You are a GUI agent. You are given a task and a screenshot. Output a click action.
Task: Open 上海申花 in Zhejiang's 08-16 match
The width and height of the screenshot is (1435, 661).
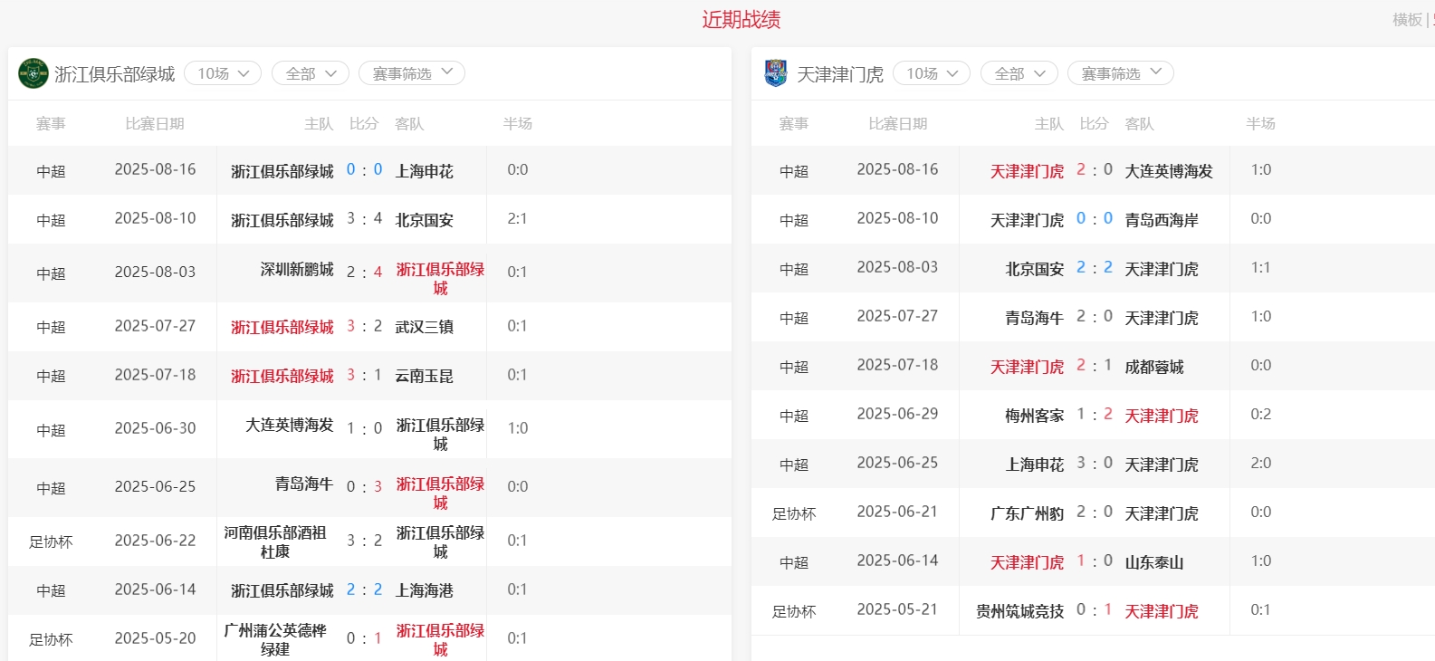pyautogui.click(x=424, y=171)
